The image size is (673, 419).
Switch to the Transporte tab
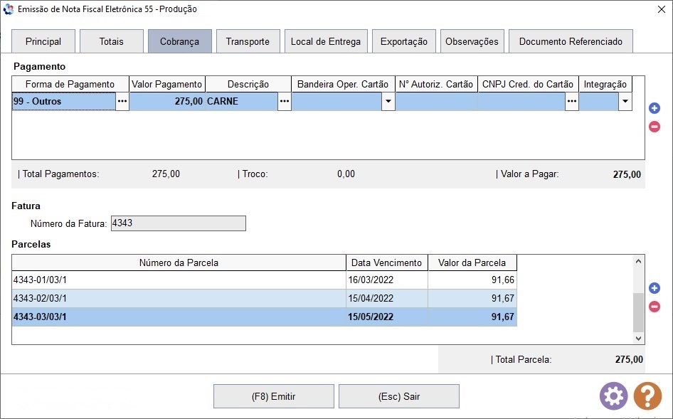pyautogui.click(x=248, y=41)
